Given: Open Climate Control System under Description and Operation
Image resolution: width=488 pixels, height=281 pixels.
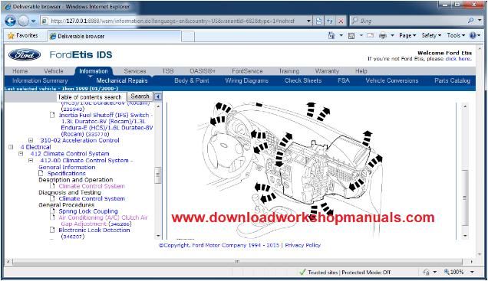Looking at the screenshot, I should click(x=92, y=186).
